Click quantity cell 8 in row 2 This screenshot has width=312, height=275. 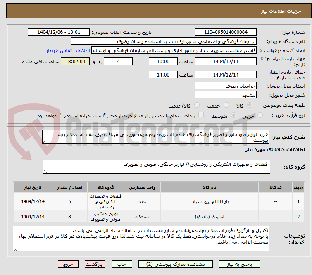pyautogui.click(x=69, y=217)
